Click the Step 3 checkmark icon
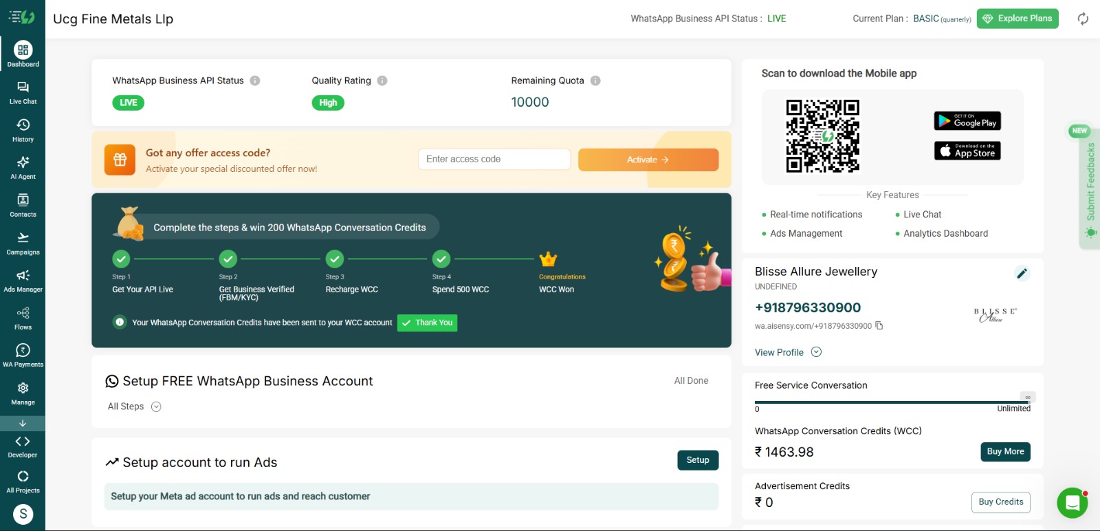 pos(334,259)
